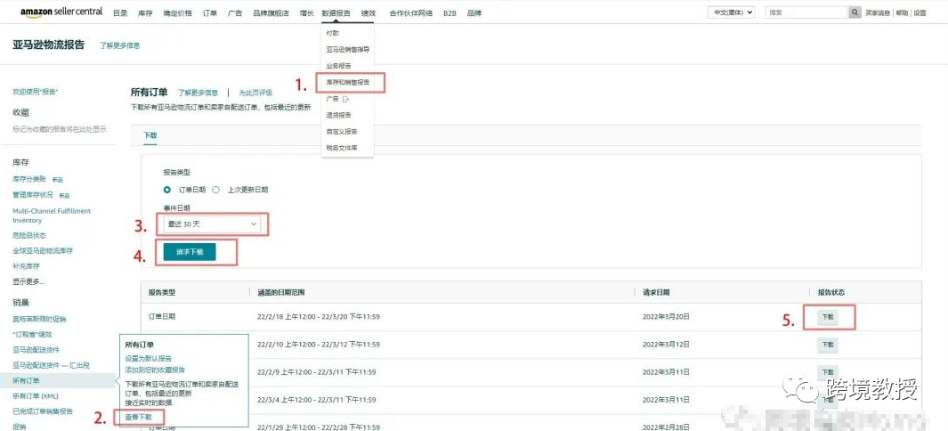The image size is (948, 431).
Task: Choose 业务报告 from the dropdown menu
Action: tap(338, 66)
